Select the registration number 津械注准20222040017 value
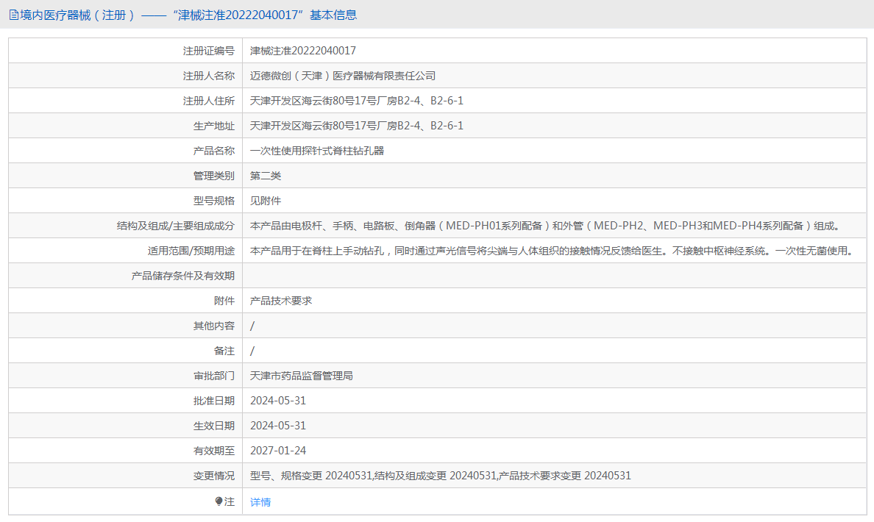 click(x=302, y=51)
